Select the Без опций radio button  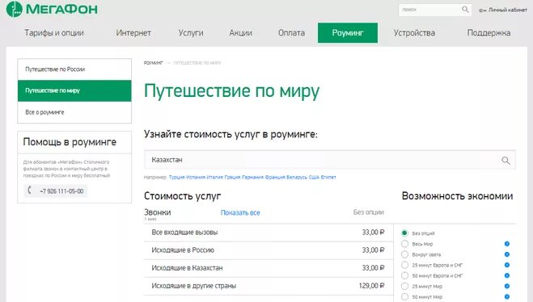click(x=404, y=233)
